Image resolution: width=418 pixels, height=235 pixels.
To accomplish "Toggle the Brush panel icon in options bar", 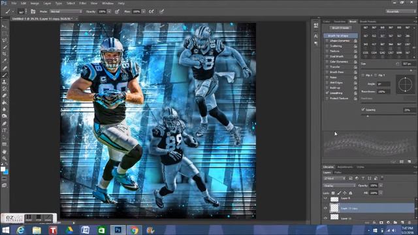I will point(33,12).
